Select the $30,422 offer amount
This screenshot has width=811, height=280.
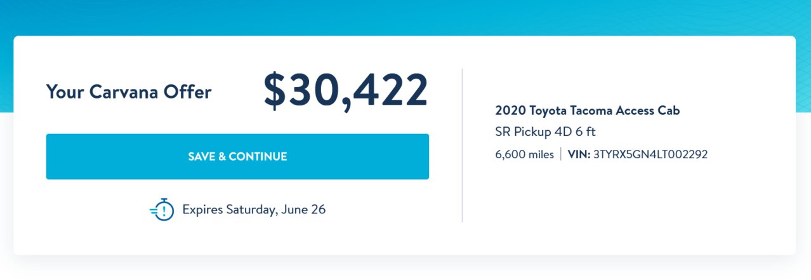(346, 91)
